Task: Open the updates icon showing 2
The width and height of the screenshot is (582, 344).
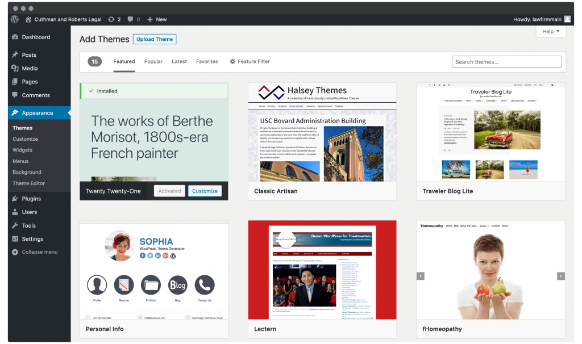Action: pyautogui.click(x=111, y=19)
